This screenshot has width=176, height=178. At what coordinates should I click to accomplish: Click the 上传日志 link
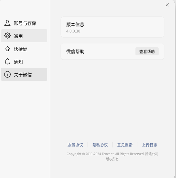click(x=150, y=145)
